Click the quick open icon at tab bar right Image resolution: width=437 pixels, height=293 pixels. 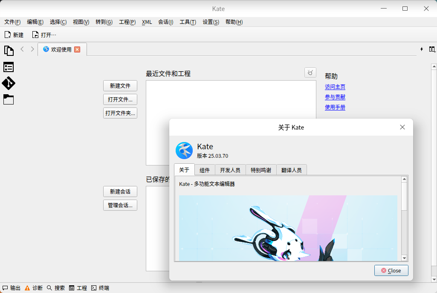[x=422, y=49]
